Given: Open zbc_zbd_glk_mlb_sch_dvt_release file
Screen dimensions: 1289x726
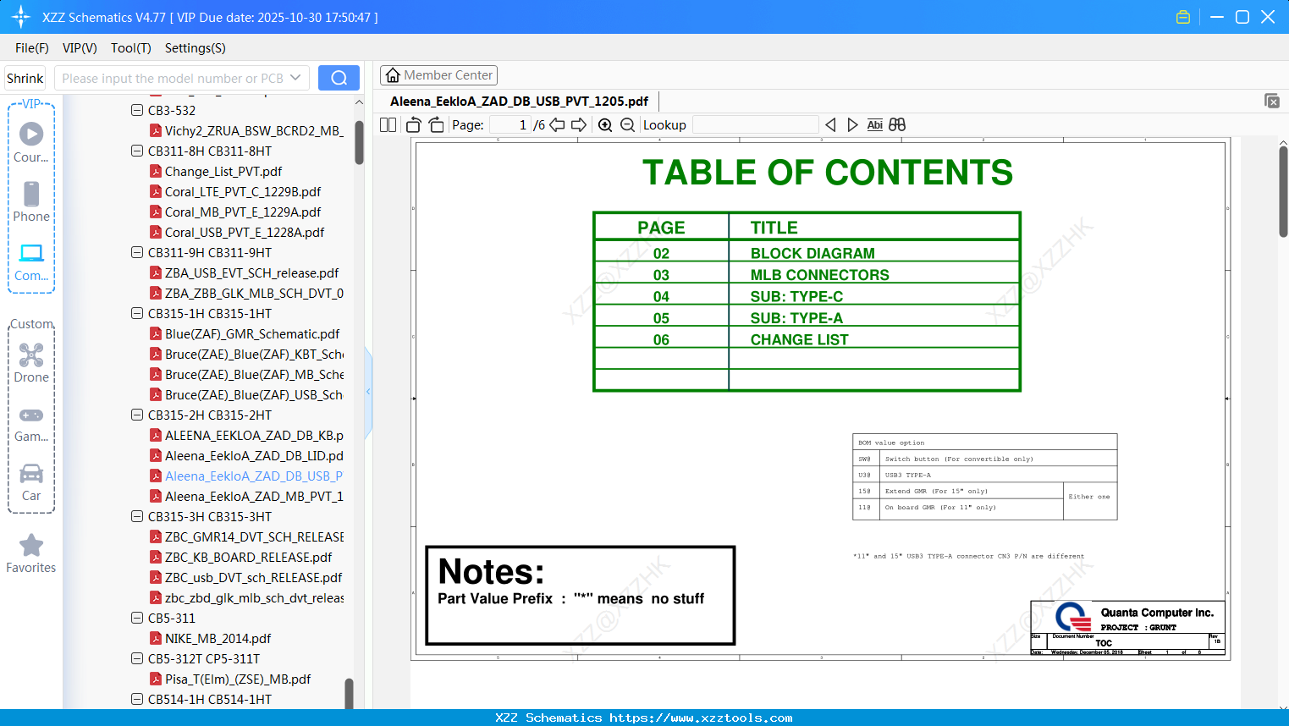Looking at the screenshot, I should [x=246, y=597].
